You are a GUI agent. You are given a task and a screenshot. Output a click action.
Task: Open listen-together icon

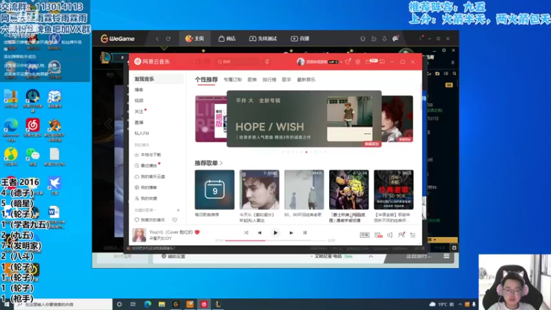[x=402, y=235]
